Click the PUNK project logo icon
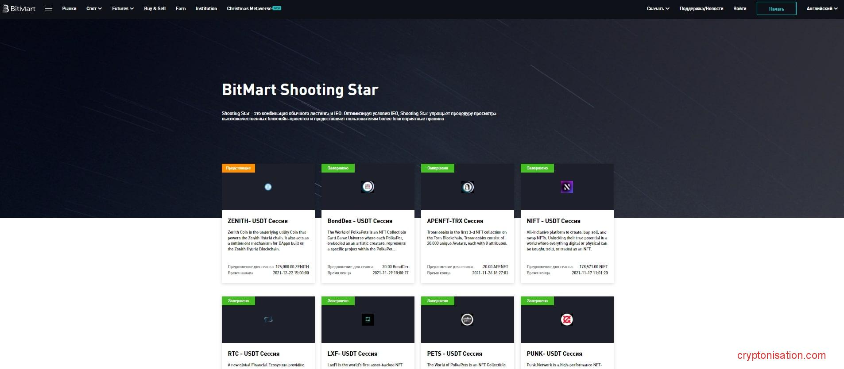 [x=567, y=319]
